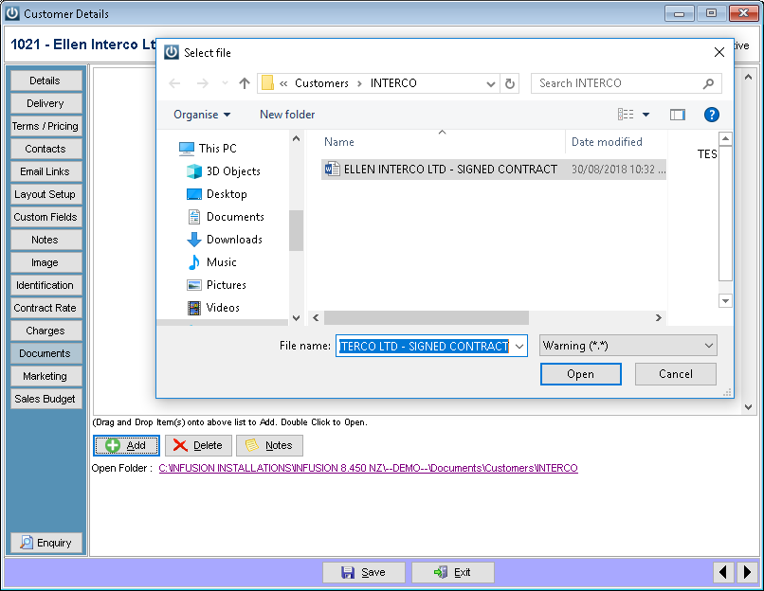Open the Organise dropdown menu
Screen dimensions: 764x591
tap(200, 114)
